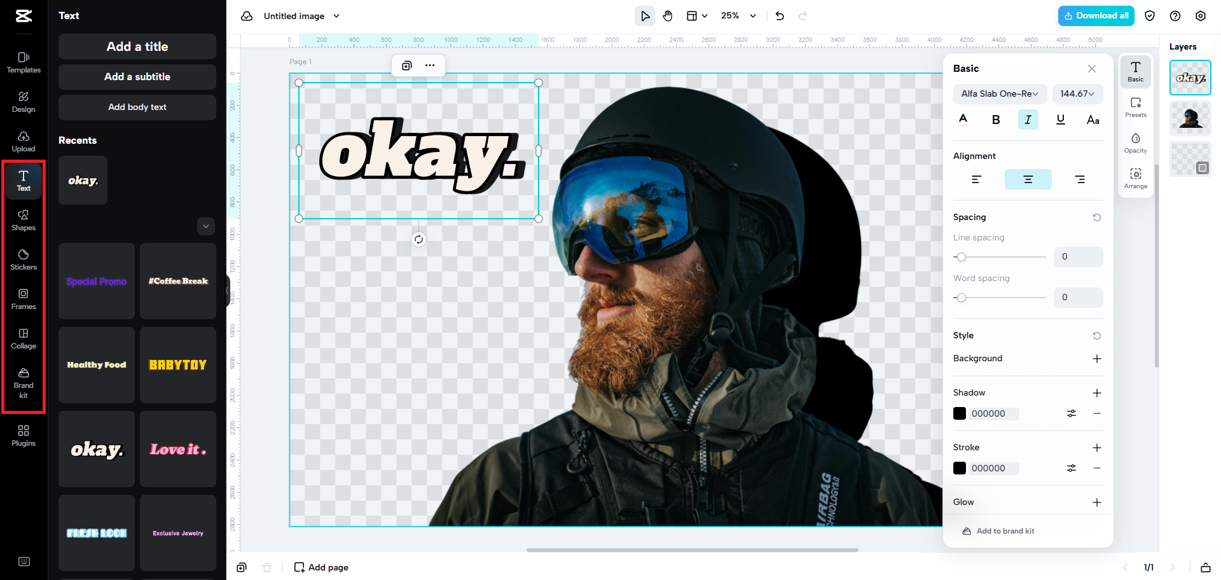Select the okay. layer in the Layers panel
The width and height of the screenshot is (1221, 580).
coord(1190,77)
